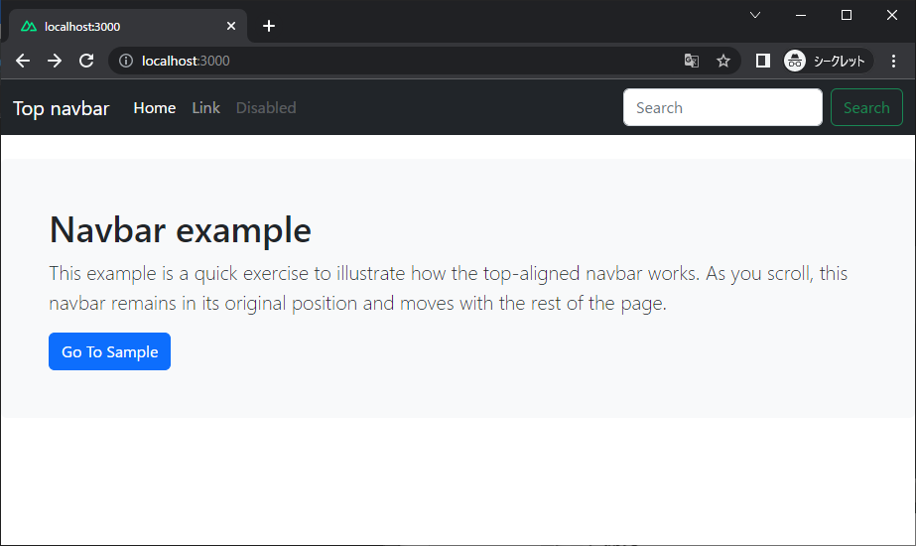This screenshot has height=546, width=916.
Task: Toggle the browser side panel icon
Action: pos(762,61)
